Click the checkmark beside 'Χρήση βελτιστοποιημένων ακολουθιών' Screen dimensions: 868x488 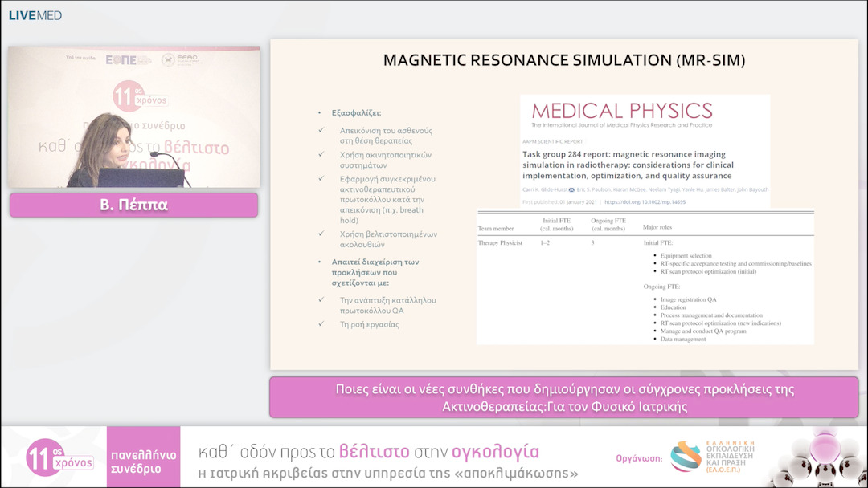click(x=321, y=234)
